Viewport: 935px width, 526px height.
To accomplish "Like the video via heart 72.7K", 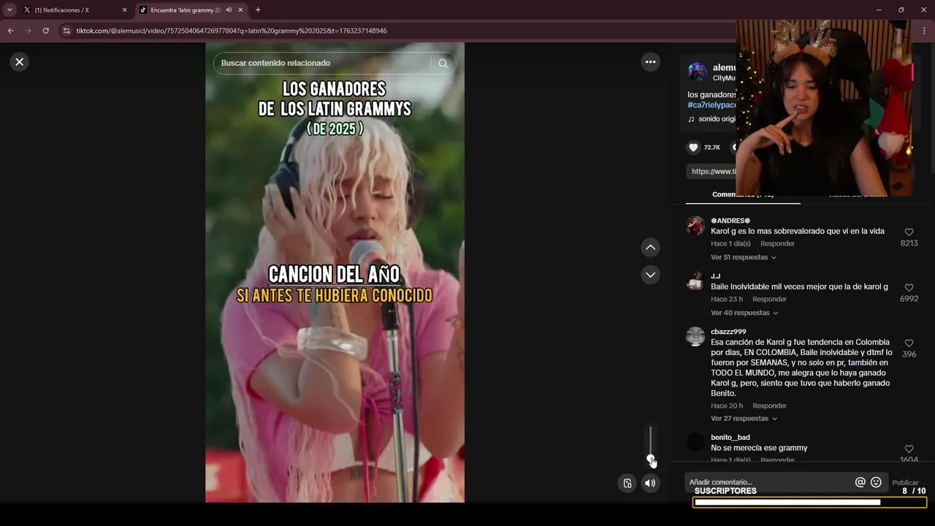I will click(693, 148).
